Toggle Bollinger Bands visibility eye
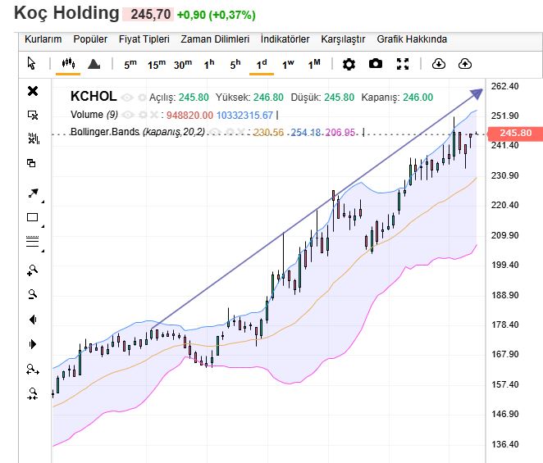Viewport: 543px width, 463px height. (216, 132)
